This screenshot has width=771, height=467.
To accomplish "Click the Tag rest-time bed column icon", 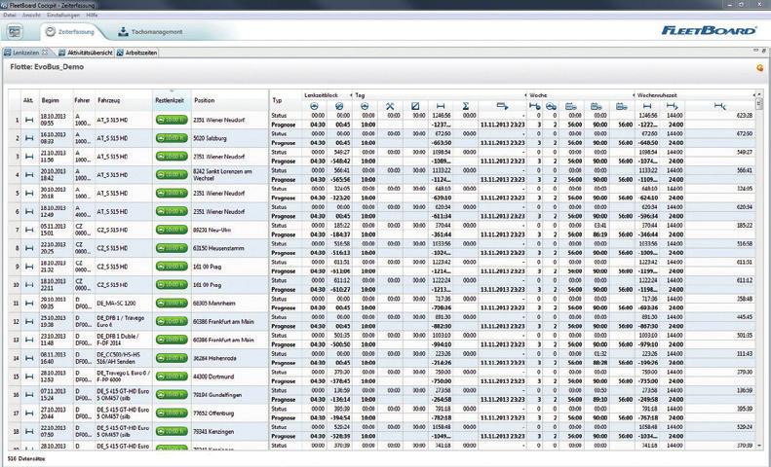I will click(x=440, y=106).
